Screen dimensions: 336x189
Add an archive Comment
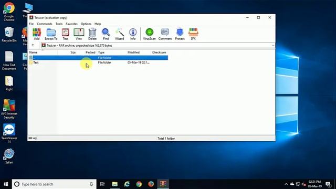tap(165, 34)
